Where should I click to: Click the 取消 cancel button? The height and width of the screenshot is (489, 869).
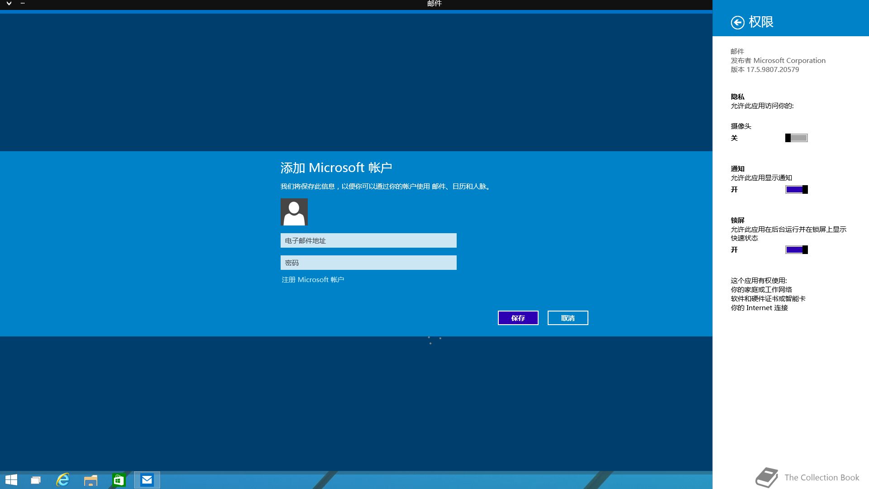click(x=568, y=318)
